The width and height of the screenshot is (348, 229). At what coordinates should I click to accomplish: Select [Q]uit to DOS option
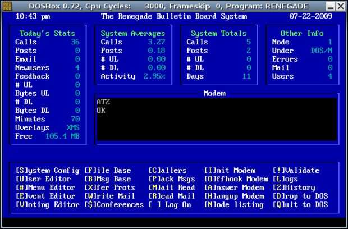coord(300,205)
